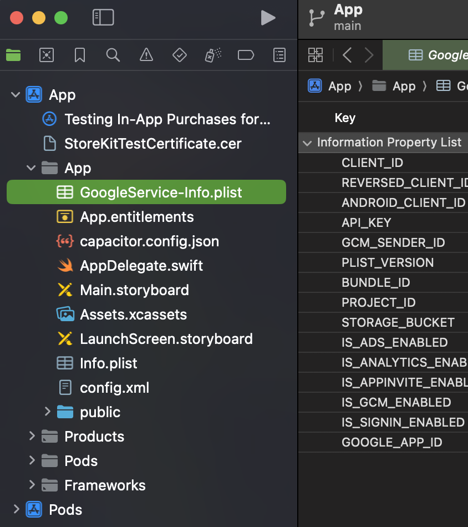
Task: Select the GoogleService-Info.plist editor tab
Action: coord(438,54)
